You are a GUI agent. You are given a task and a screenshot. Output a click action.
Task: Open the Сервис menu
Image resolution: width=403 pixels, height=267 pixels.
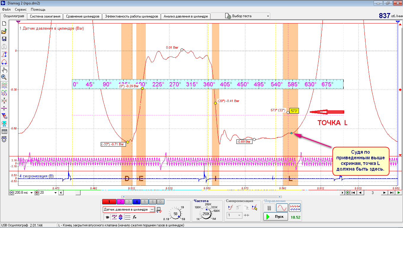point(21,9)
